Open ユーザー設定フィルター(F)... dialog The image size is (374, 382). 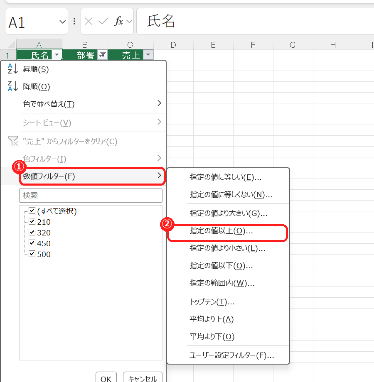pyautogui.click(x=228, y=355)
